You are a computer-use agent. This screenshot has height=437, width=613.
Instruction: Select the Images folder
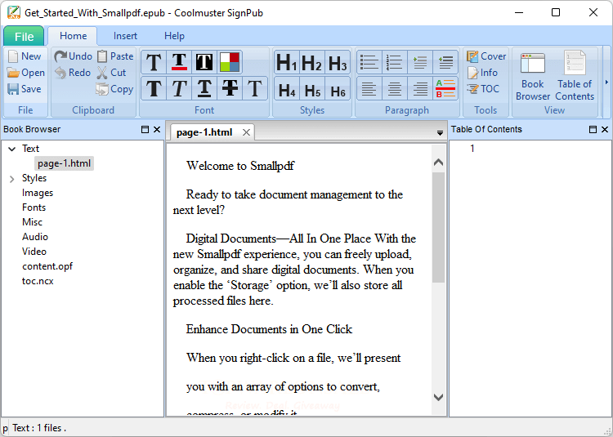tap(38, 193)
